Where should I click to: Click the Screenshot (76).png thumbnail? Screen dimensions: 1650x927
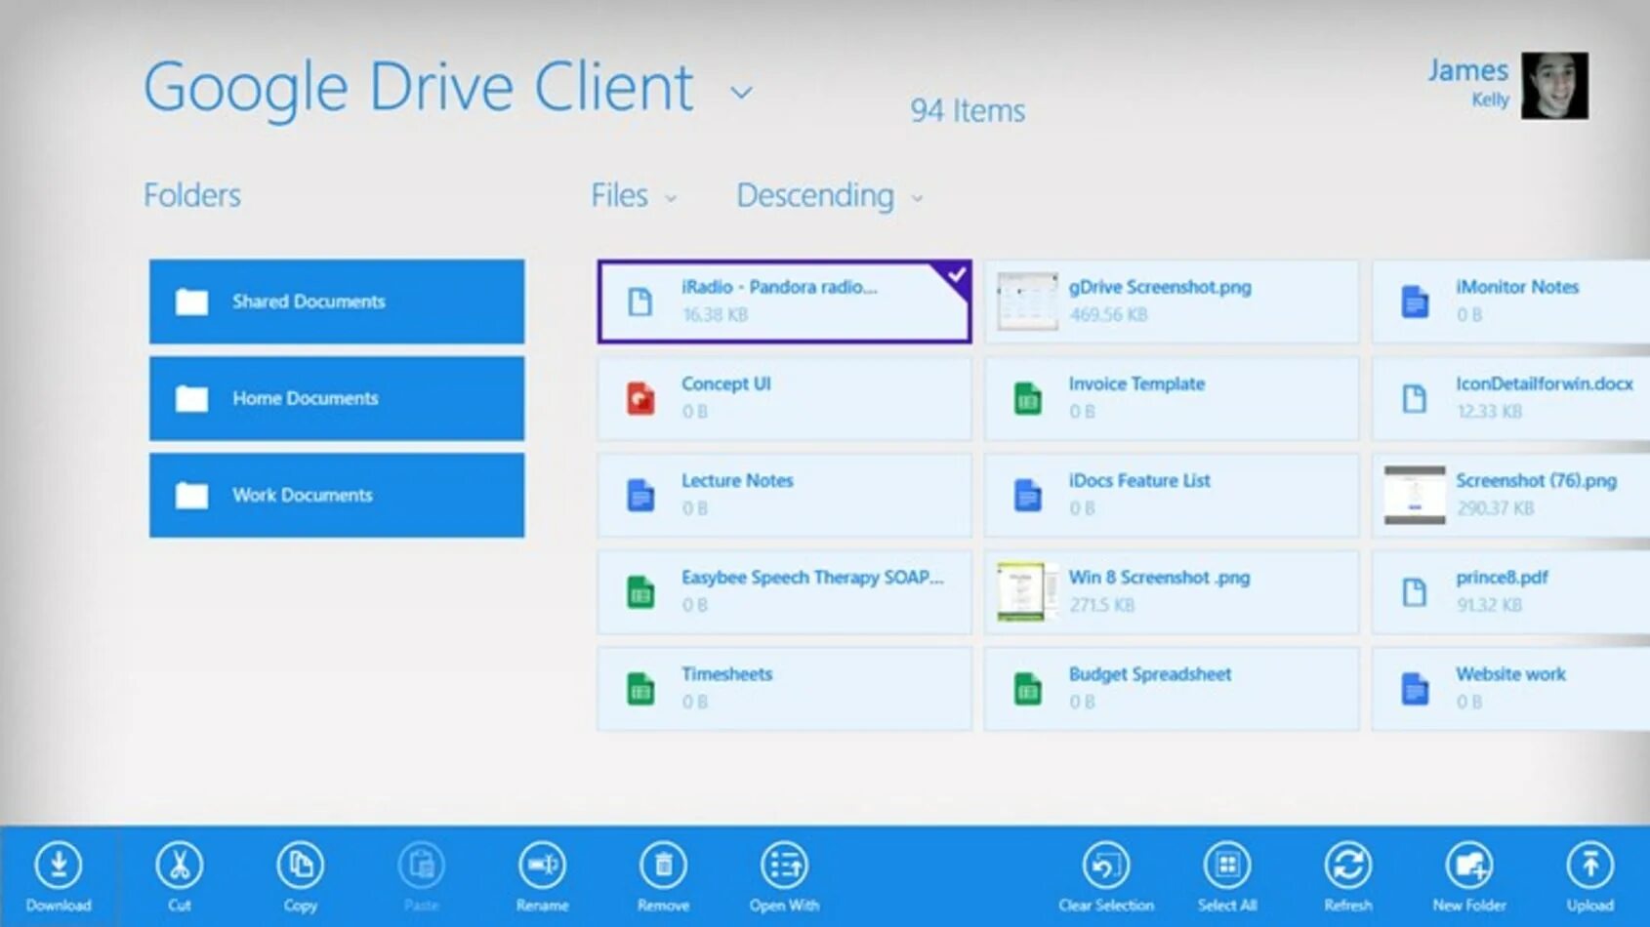coord(1415,495)
